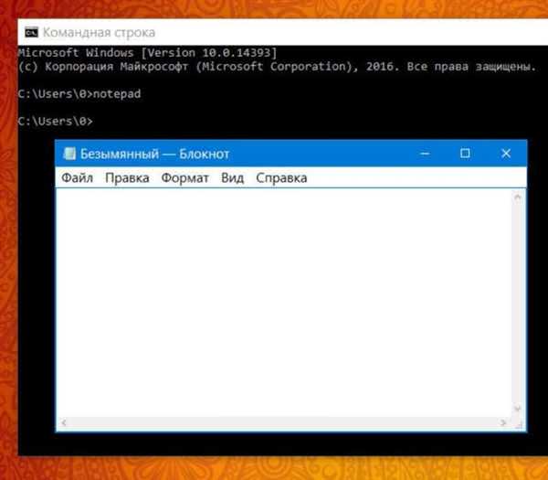Image resolution: width=548 pixels, height=480 pixels.
Task: Open the Справка menu in Notepad
Action: tap(281, 178)
